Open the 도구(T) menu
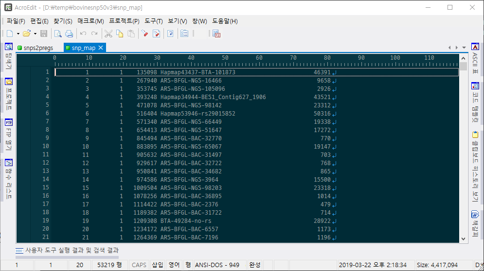 (x=153, y=21)
